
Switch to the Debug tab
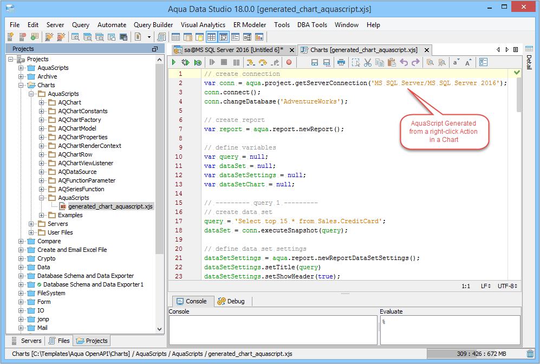[x=232, y=301]
